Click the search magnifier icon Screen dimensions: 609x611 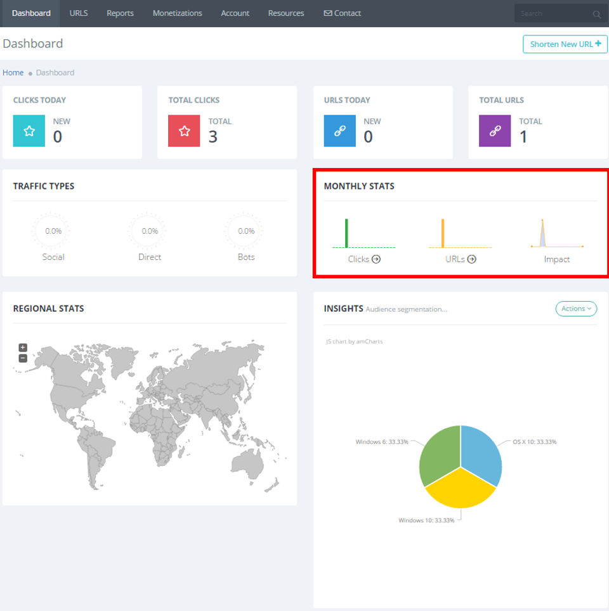coord(596,15)
